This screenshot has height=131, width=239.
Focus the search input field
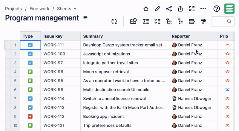point(223,21)
